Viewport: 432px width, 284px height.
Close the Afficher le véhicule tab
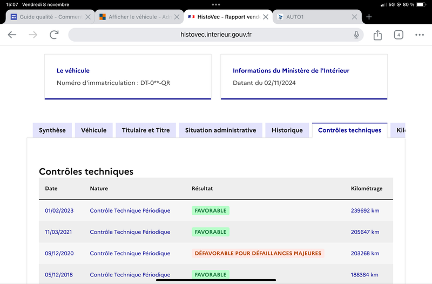[177, 17]
